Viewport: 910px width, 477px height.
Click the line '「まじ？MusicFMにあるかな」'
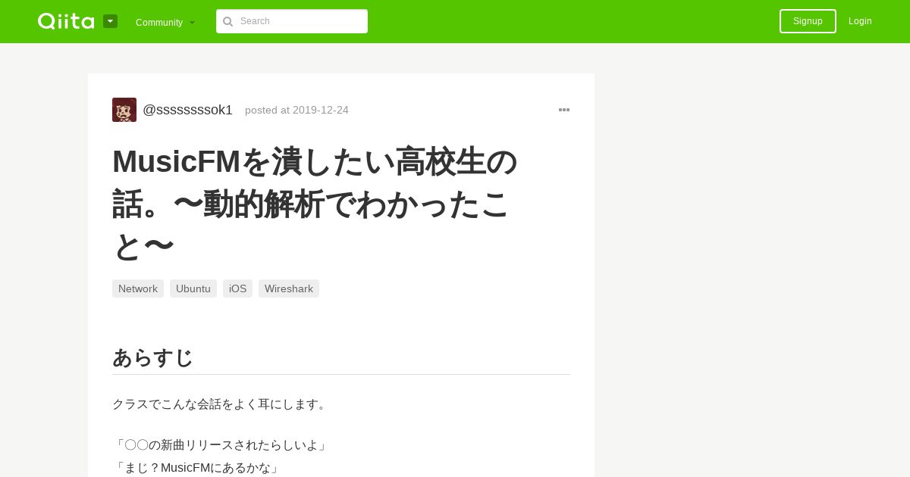pos(196,468)
